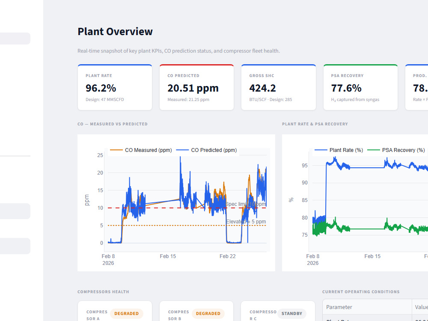Open the Gross SHC card label

click(262, 76)
